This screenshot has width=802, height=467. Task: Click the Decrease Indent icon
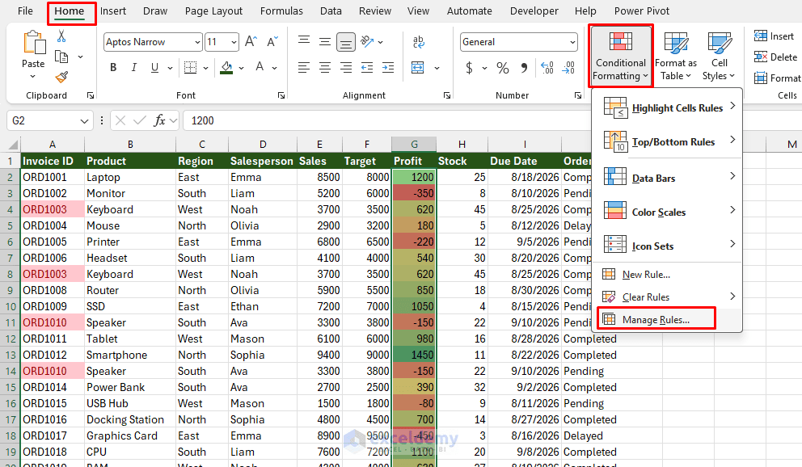click(367, 67)
